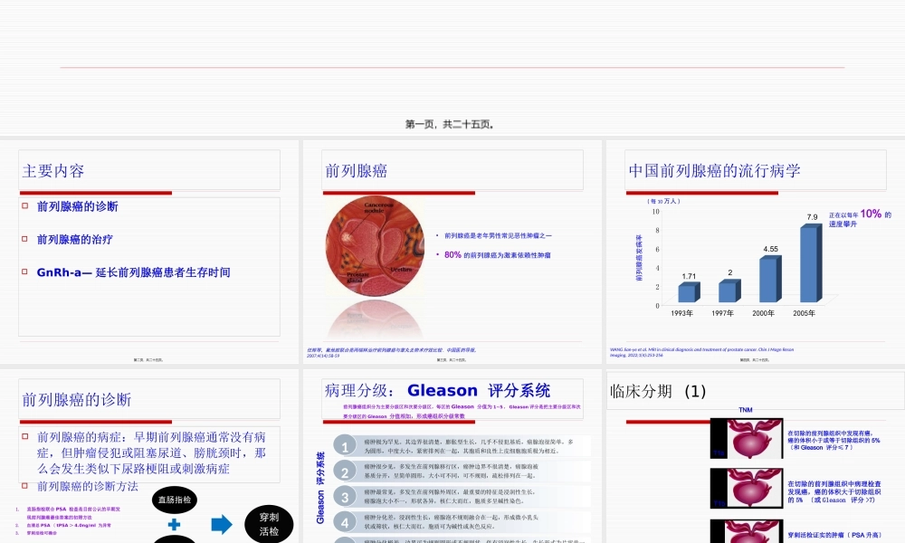
Task: Select the numbered circle 1 in the Gleason list
Action: (345, 445)
